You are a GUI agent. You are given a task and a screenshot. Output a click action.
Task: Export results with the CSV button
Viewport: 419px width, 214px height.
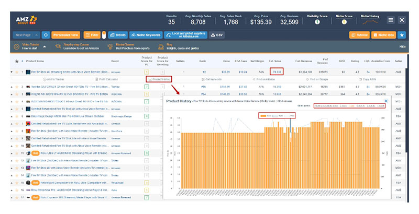(x=216, y=35)
